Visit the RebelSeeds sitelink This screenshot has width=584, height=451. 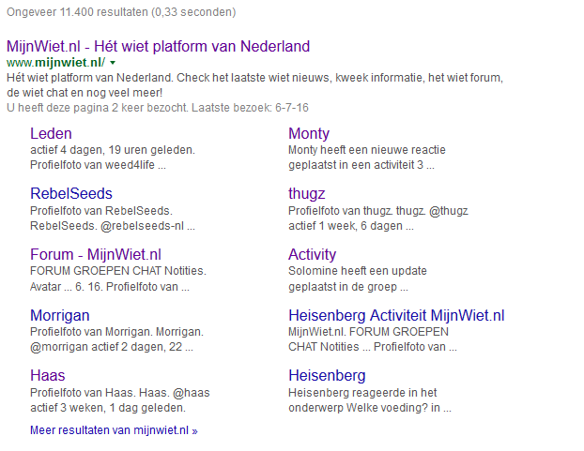click(71, 194)
